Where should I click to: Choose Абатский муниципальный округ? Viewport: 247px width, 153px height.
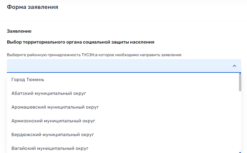pyautogui.click(x=49, y=93)
